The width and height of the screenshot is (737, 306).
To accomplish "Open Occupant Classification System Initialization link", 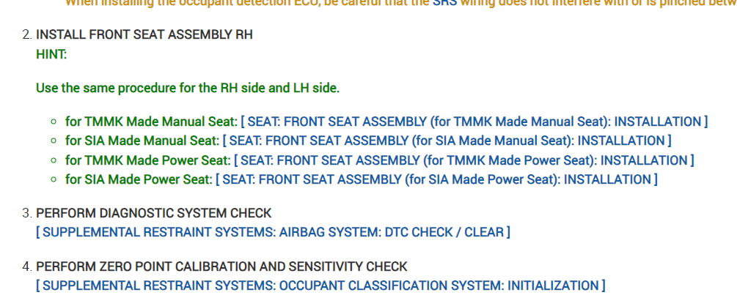I will pos(320,286).
